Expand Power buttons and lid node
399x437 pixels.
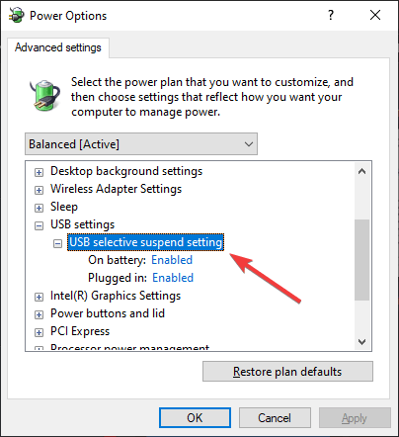coord(39,314)
